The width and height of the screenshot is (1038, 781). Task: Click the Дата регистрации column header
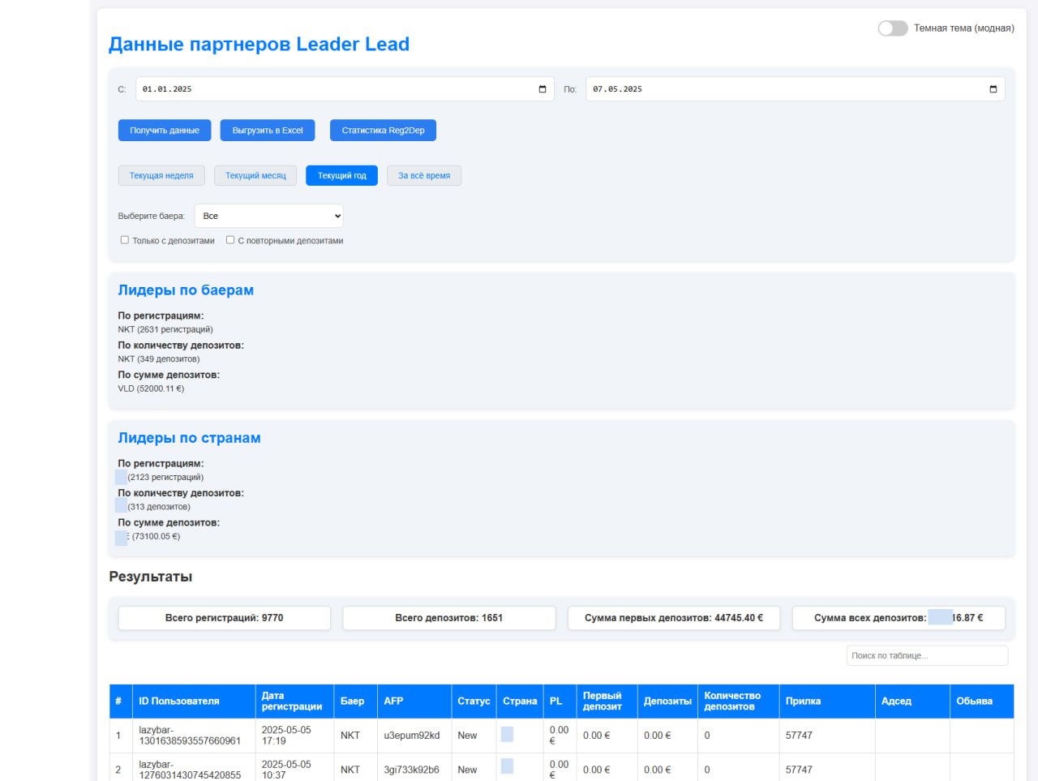294,702
